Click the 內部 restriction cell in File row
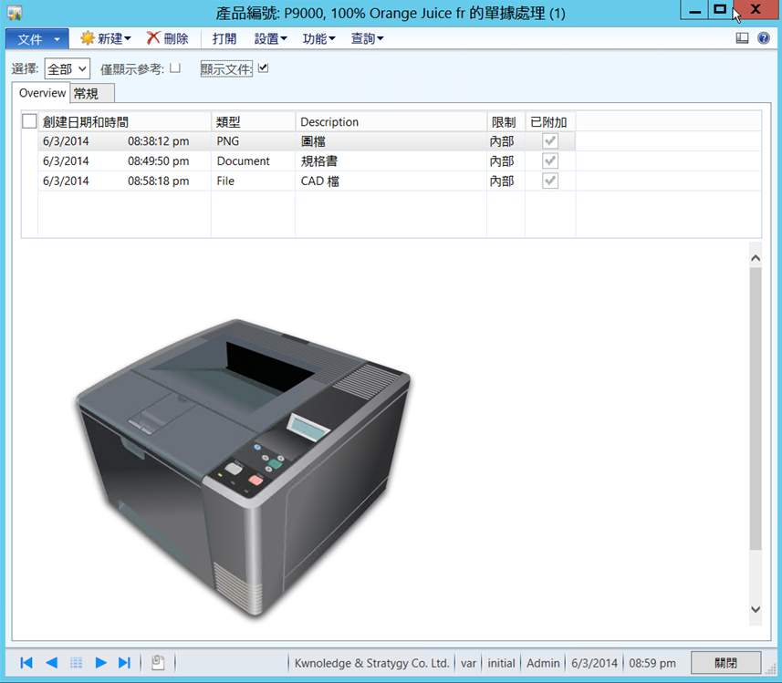 tap(506, 181)
